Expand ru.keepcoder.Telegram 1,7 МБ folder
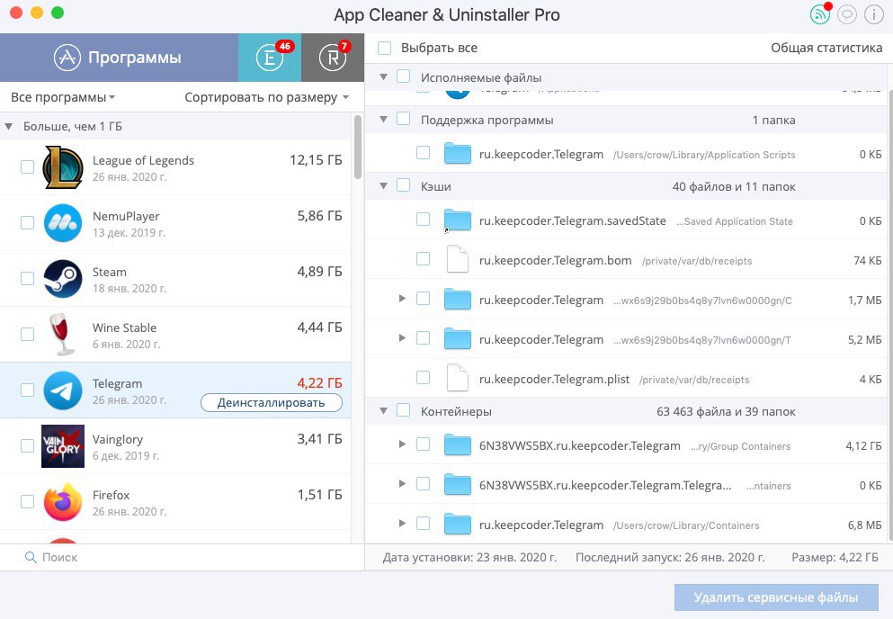This screenshot has width=893, height=619. [x=402, y=299]
